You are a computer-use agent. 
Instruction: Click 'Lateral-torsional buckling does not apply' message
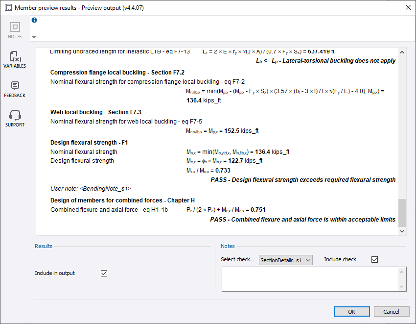pos(339,61)
